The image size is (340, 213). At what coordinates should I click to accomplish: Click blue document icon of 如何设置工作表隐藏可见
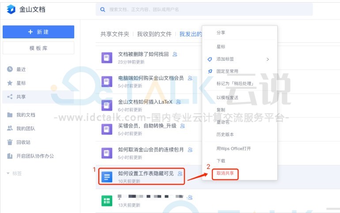(x=107, y=177)
